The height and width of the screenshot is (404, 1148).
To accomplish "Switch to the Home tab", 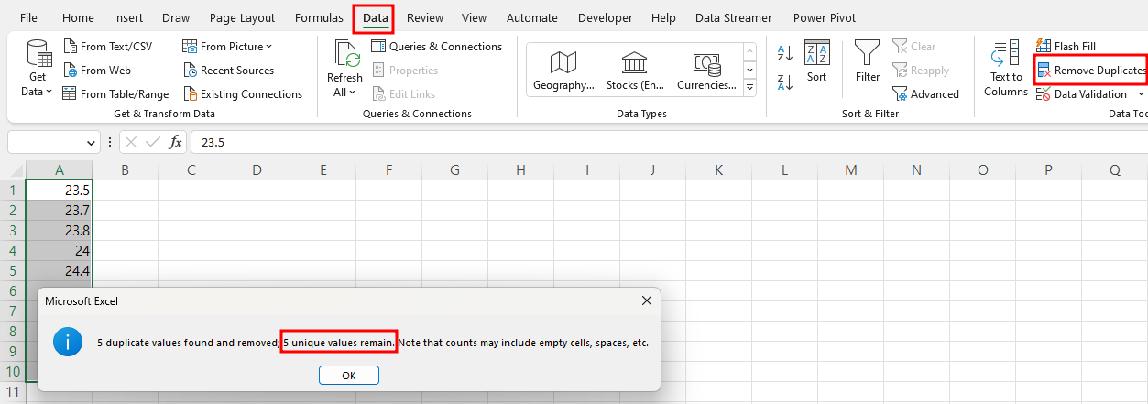I will coord(78,17).
